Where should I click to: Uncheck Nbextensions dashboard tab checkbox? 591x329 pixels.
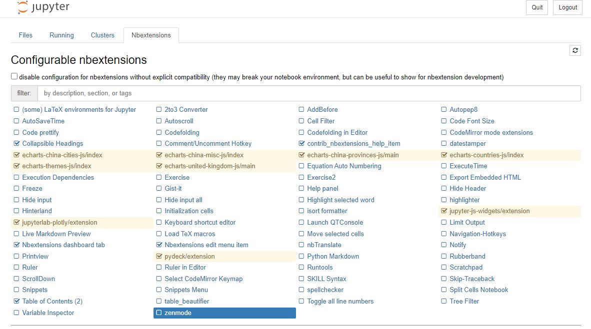coord(16,245)
